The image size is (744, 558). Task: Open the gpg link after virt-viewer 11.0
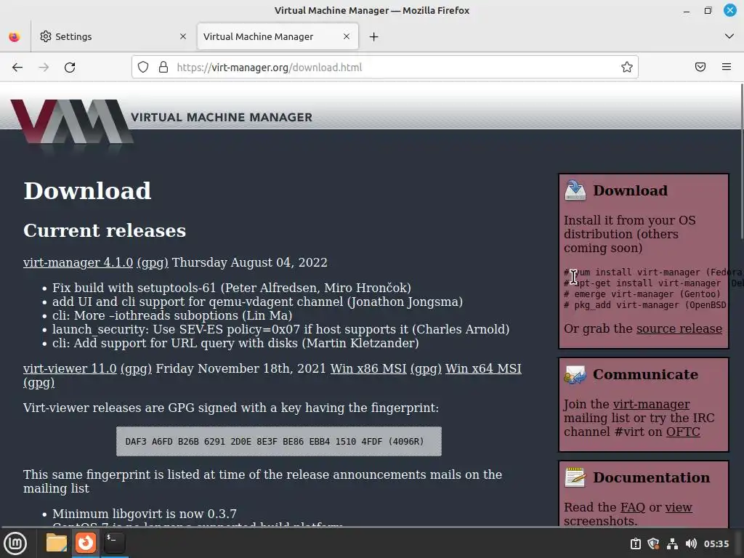[x=136, y=368]
